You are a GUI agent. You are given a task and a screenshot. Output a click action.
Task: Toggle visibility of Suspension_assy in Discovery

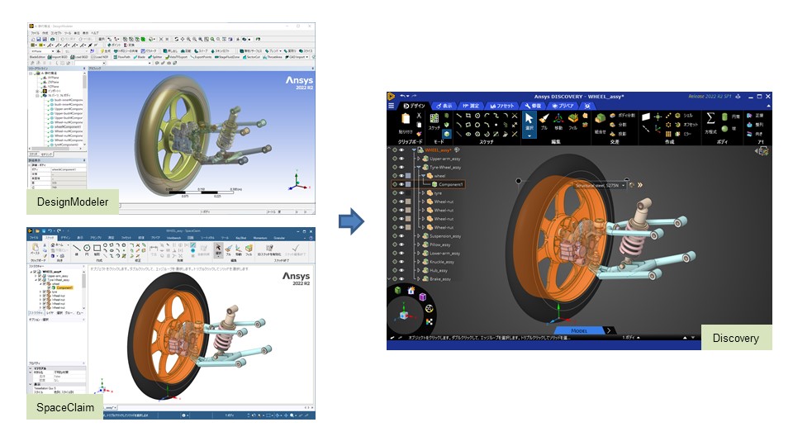[x=401, y=236]
